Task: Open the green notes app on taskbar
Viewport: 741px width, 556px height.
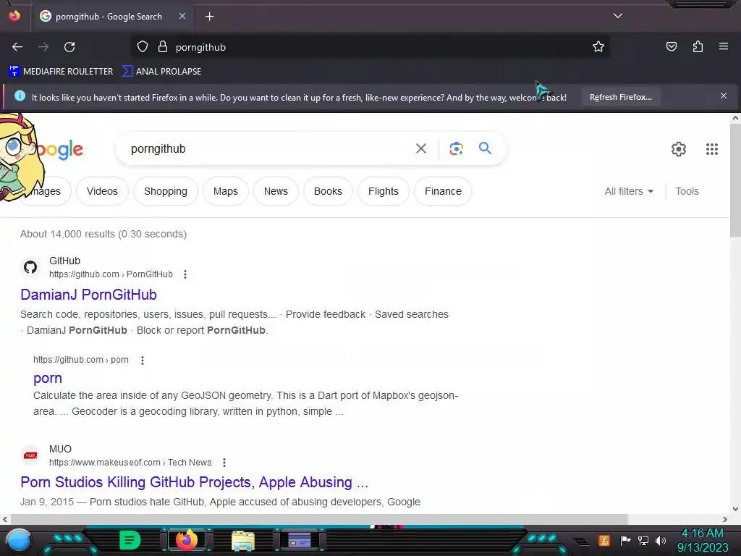Action: pyautogui.click(x=130, y=540)
